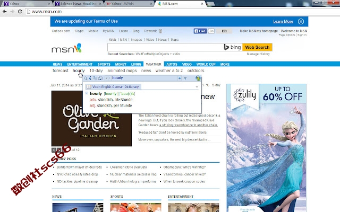Select the Vicon English-German Dictionary header
Image resolution: width=340 pixels, height=212 pixels.
tap(113, 87)
